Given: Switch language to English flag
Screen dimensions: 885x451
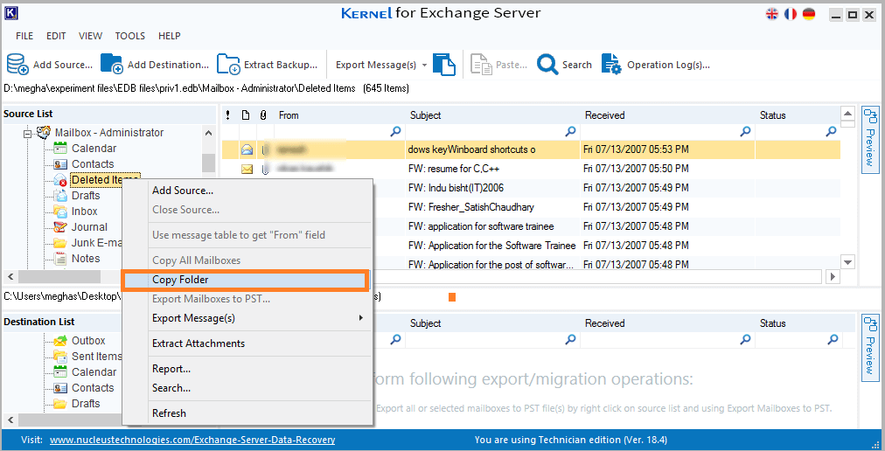Looking at the screenshot, I should (x=771, y=14).
